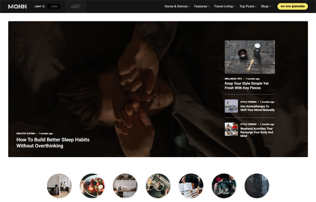The width and height of the screenshot is (316, 202).
Task: Select the fruit bowl category circle
Action: click(x=92, y=186)
